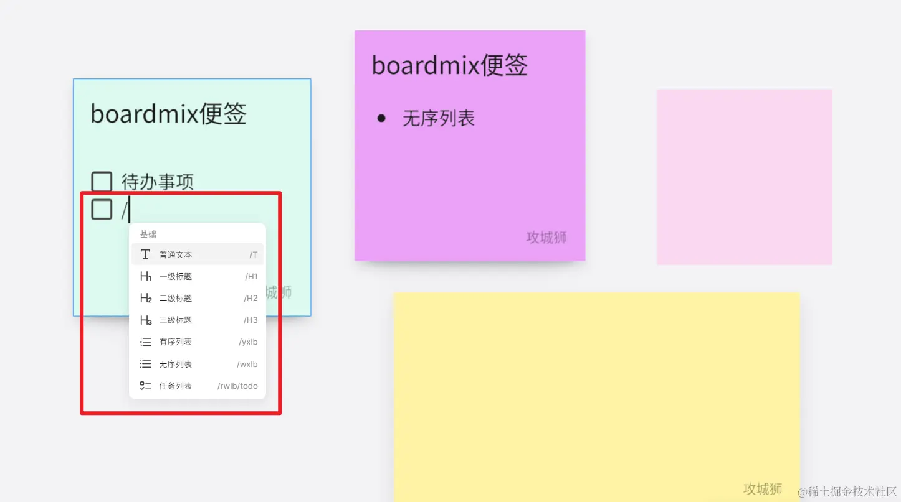Choose 任务列表 from the menu

coord(198,386)
